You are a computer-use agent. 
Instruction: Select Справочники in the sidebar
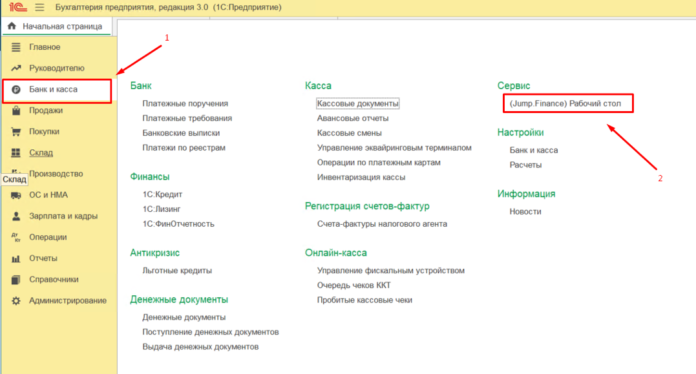click(54, 280)
